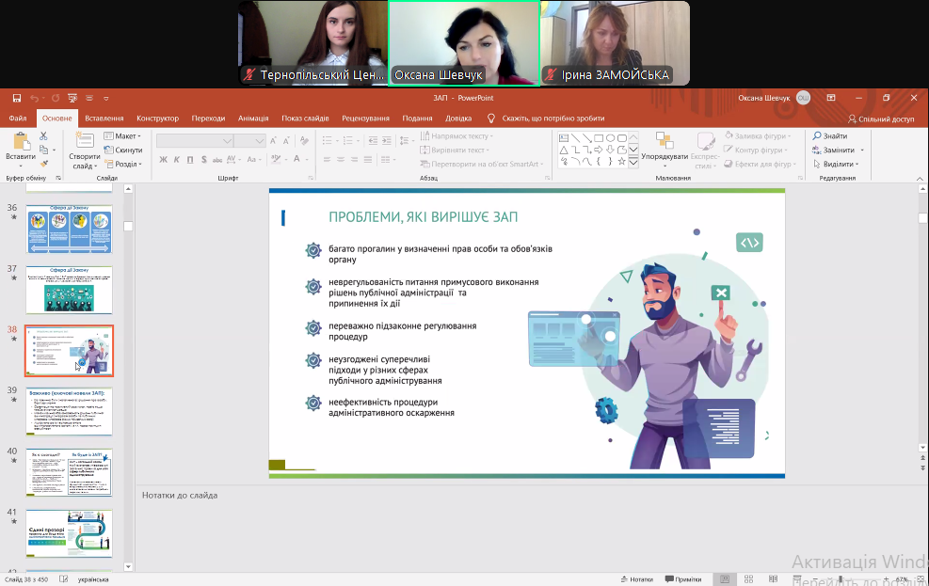
Task: Expand the Виділити select dropdown
Action: pyautogui.click(x=839, y=164)
